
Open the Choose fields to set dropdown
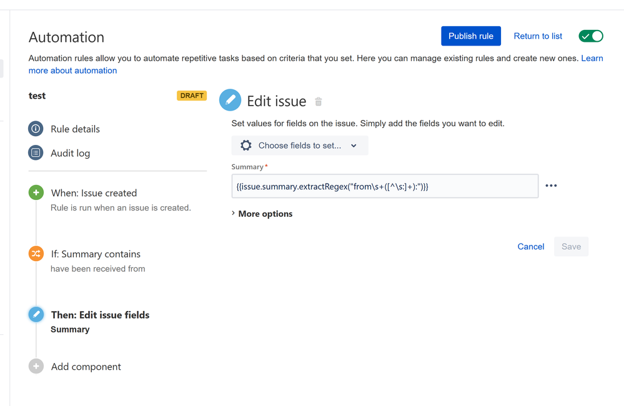[x=300, y=146]
